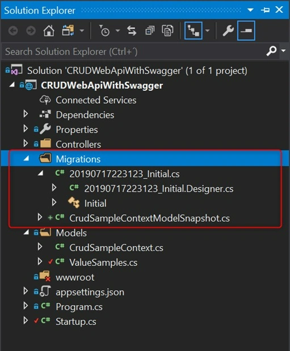Select Connected Services

coord(96,100)
